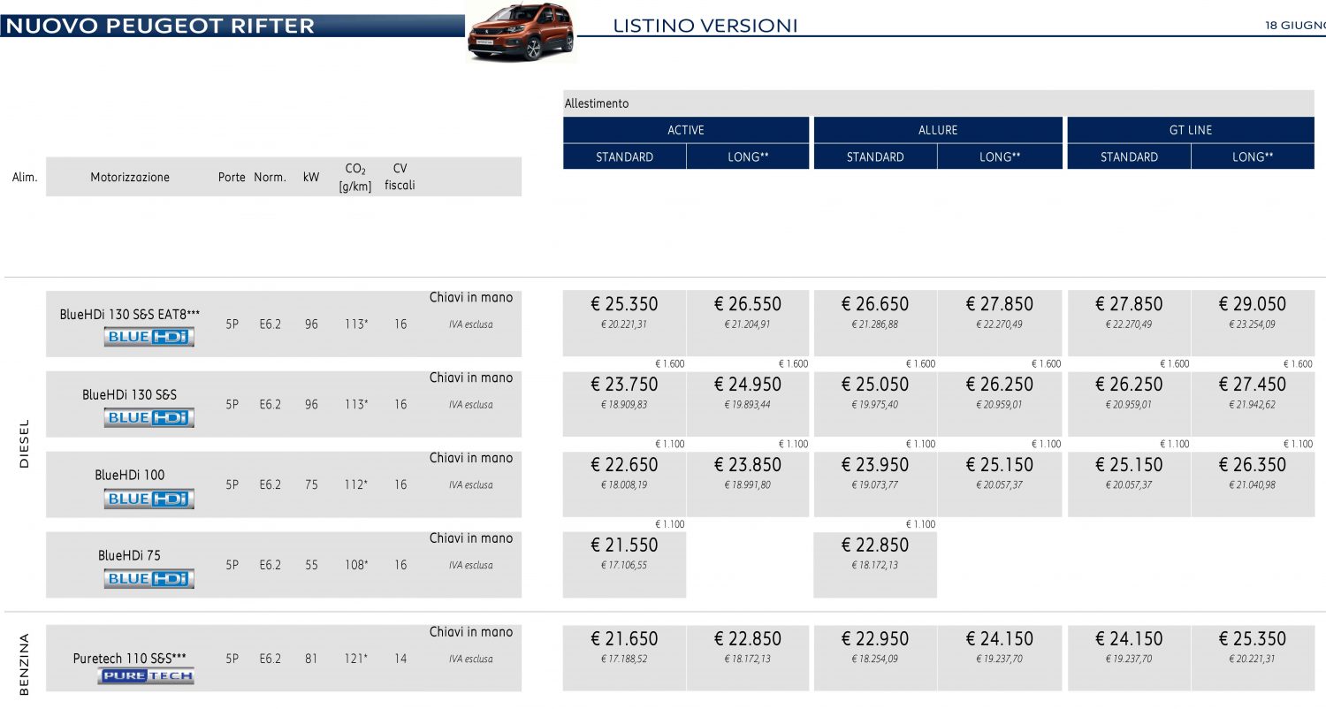
Task: Click the orange Peugeot Rifter car image
Action: 520,33
